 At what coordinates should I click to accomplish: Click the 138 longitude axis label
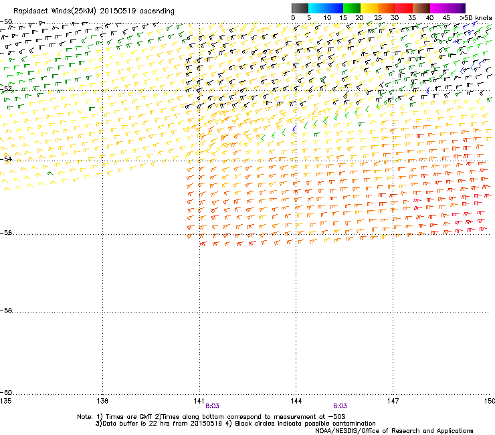(102, 401)
